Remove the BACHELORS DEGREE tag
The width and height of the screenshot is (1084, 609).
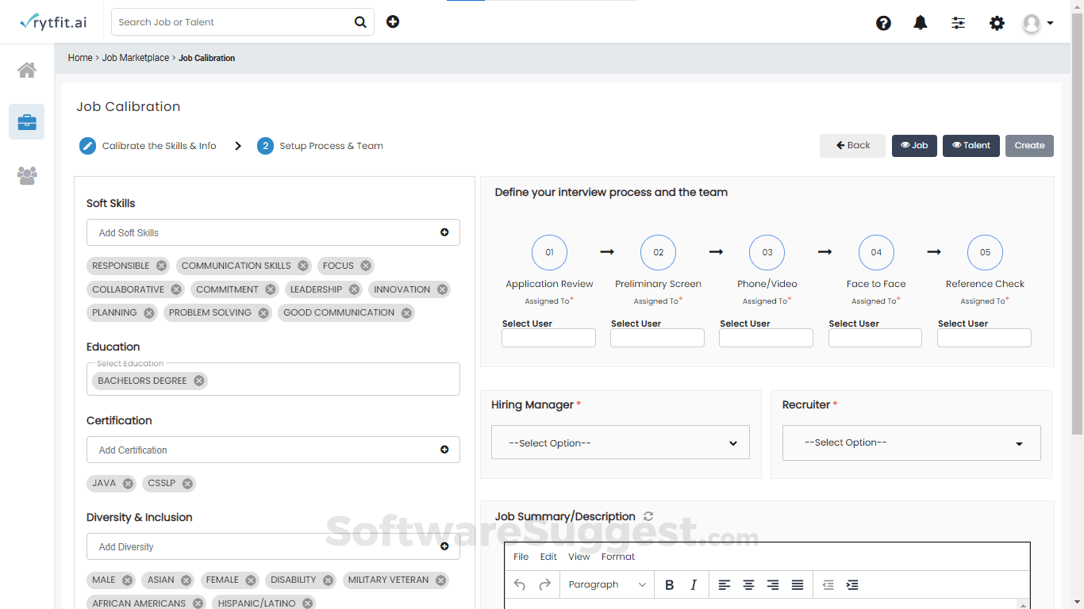(199, 381)
